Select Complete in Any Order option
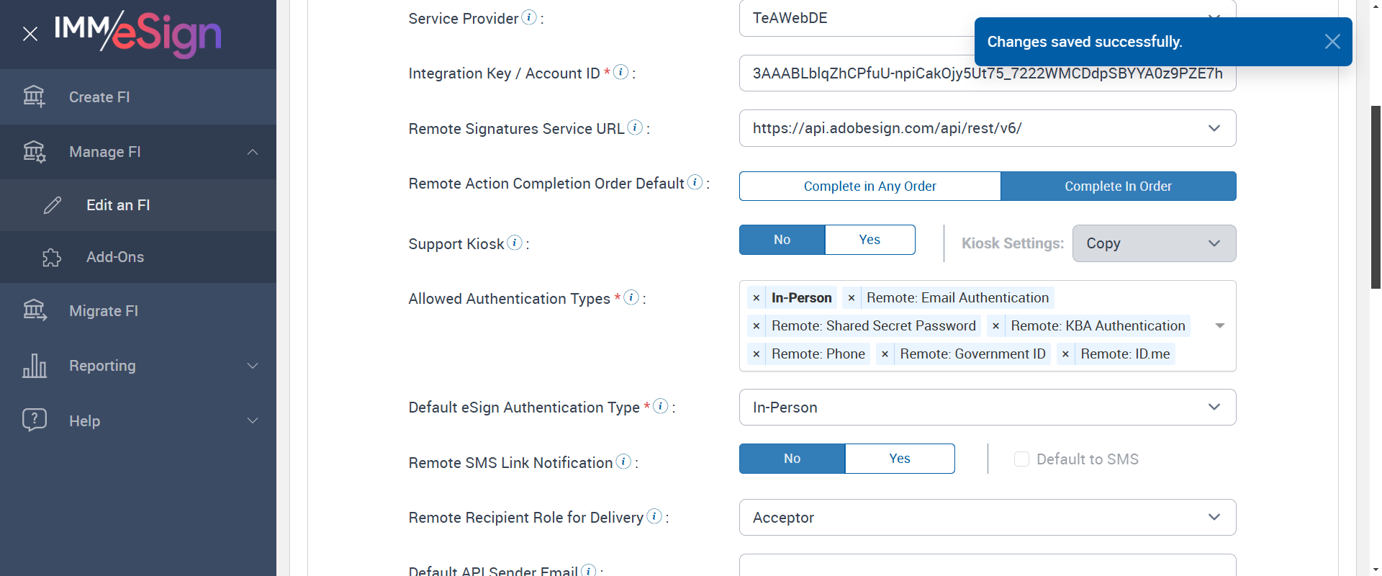Screen dimensions: 1382x576 click(870, 186)
